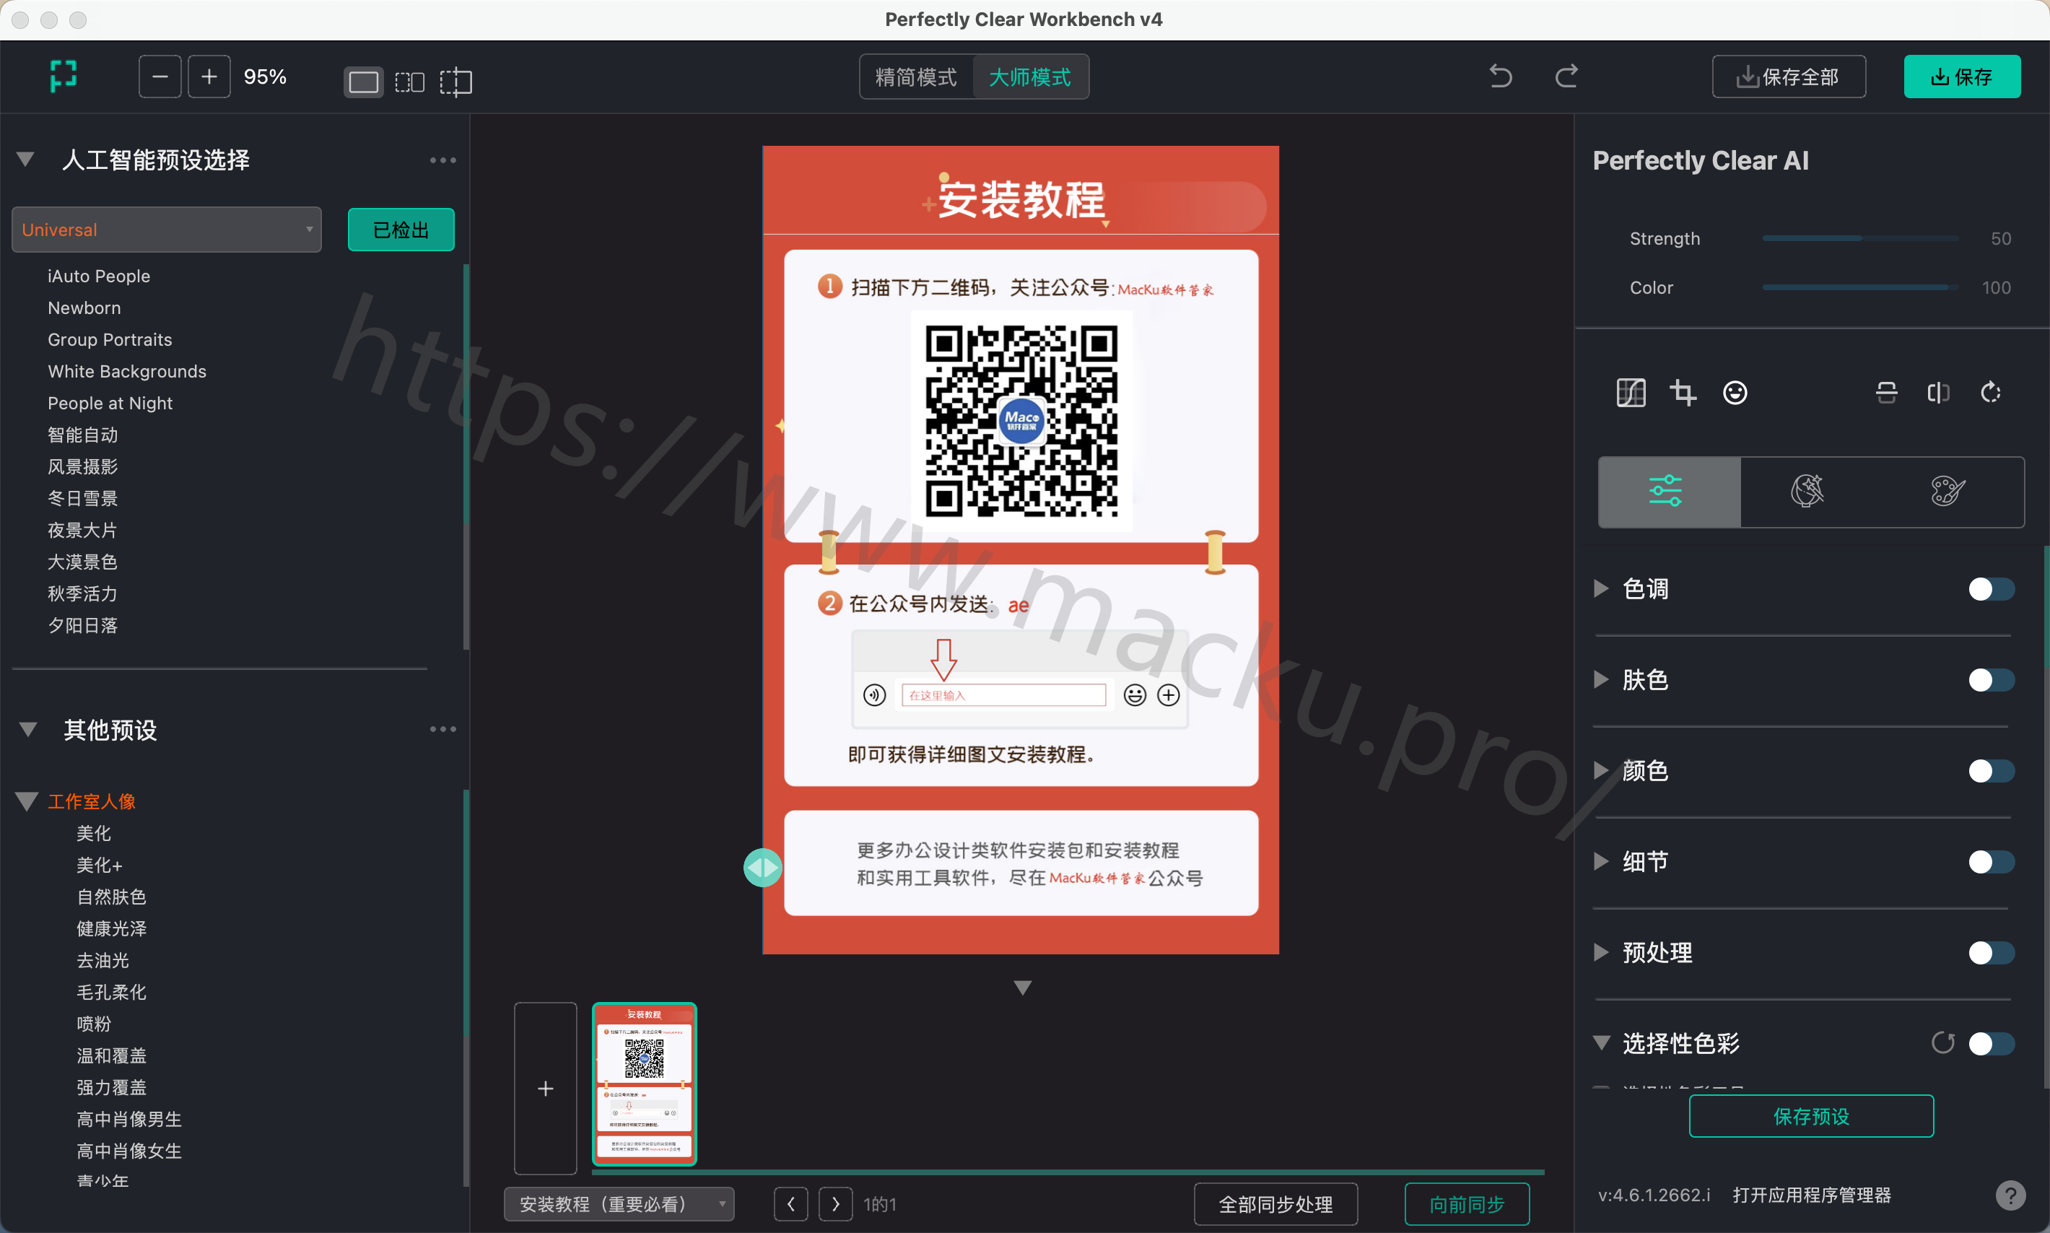Click the green 保存 button
The width and height of the screenshot is (2050, 1233).
1961,77
